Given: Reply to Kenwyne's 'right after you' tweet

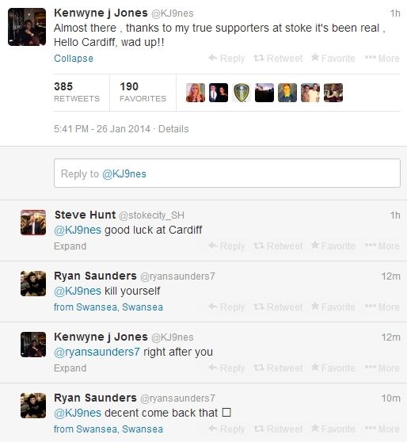Looking at the screenshot, I should point(226,368).
